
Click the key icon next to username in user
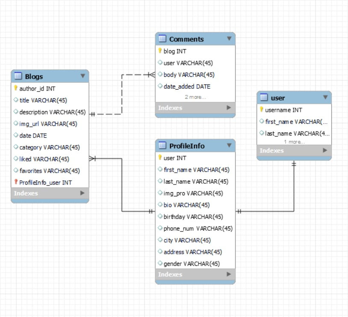[x=261, y=110]
